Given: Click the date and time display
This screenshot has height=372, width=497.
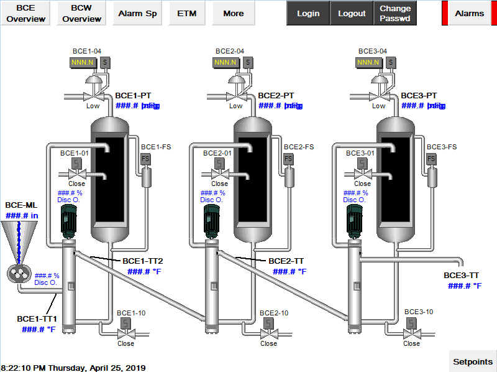Looking at the screenshot, I should tap(73, 368).
